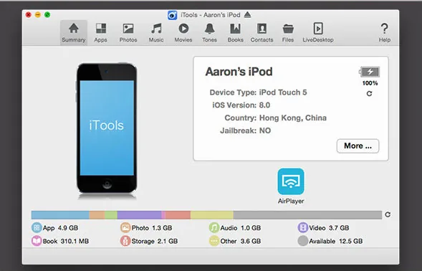Open the Apps section in toolbar
Screen dimensions: 422x271
tap(100, 32)
